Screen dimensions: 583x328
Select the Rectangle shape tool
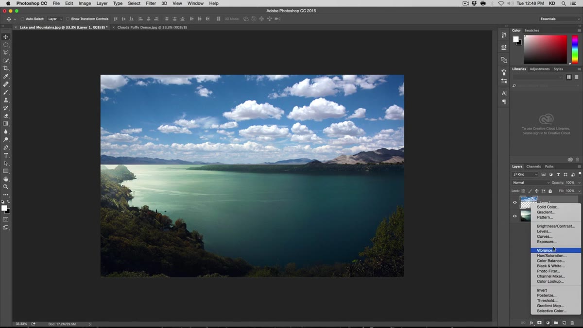6,171
